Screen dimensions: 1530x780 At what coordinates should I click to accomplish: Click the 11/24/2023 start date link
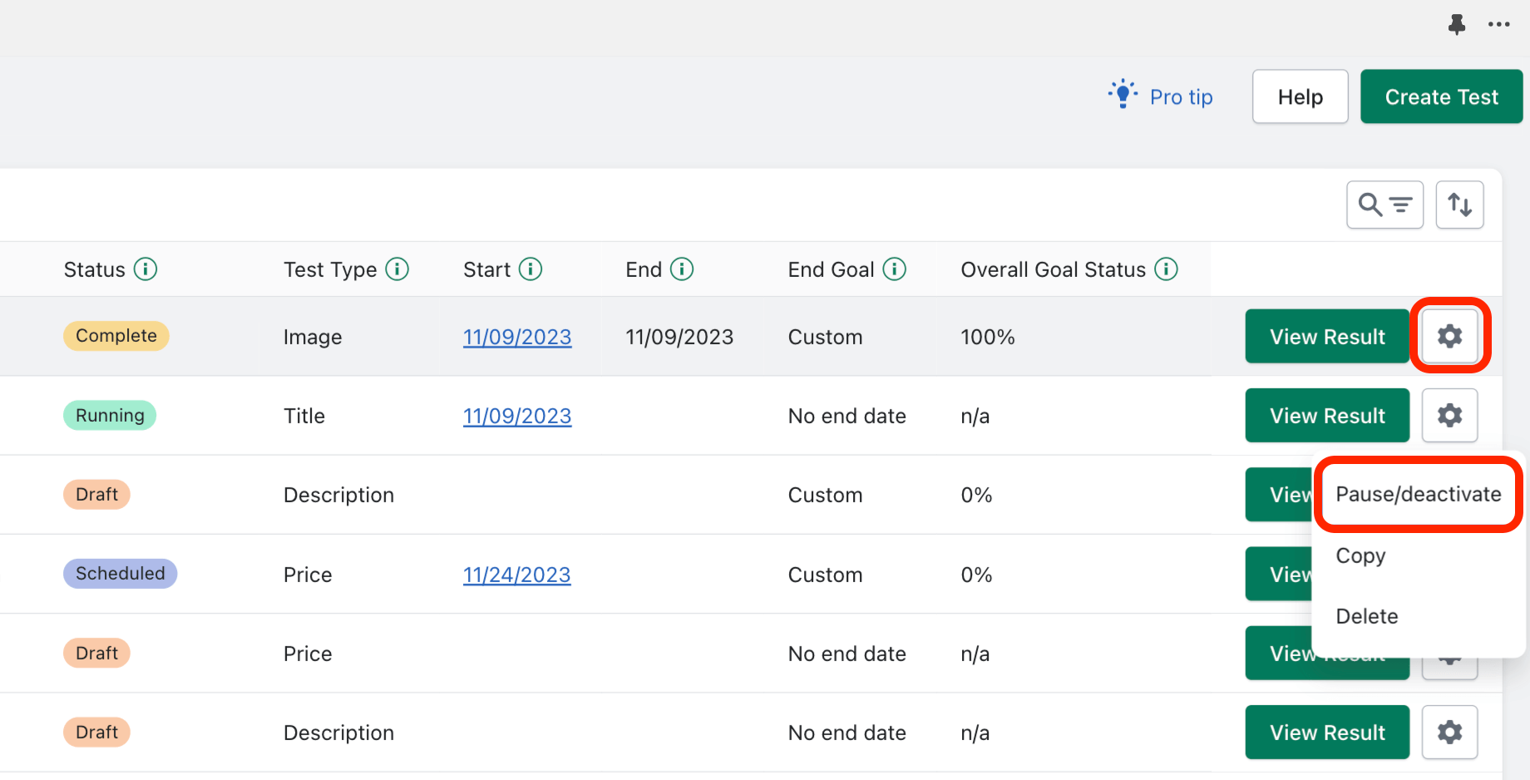coord(516,575)
